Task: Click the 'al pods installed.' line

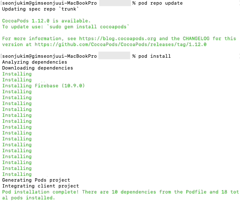Action: coord(28,198)
